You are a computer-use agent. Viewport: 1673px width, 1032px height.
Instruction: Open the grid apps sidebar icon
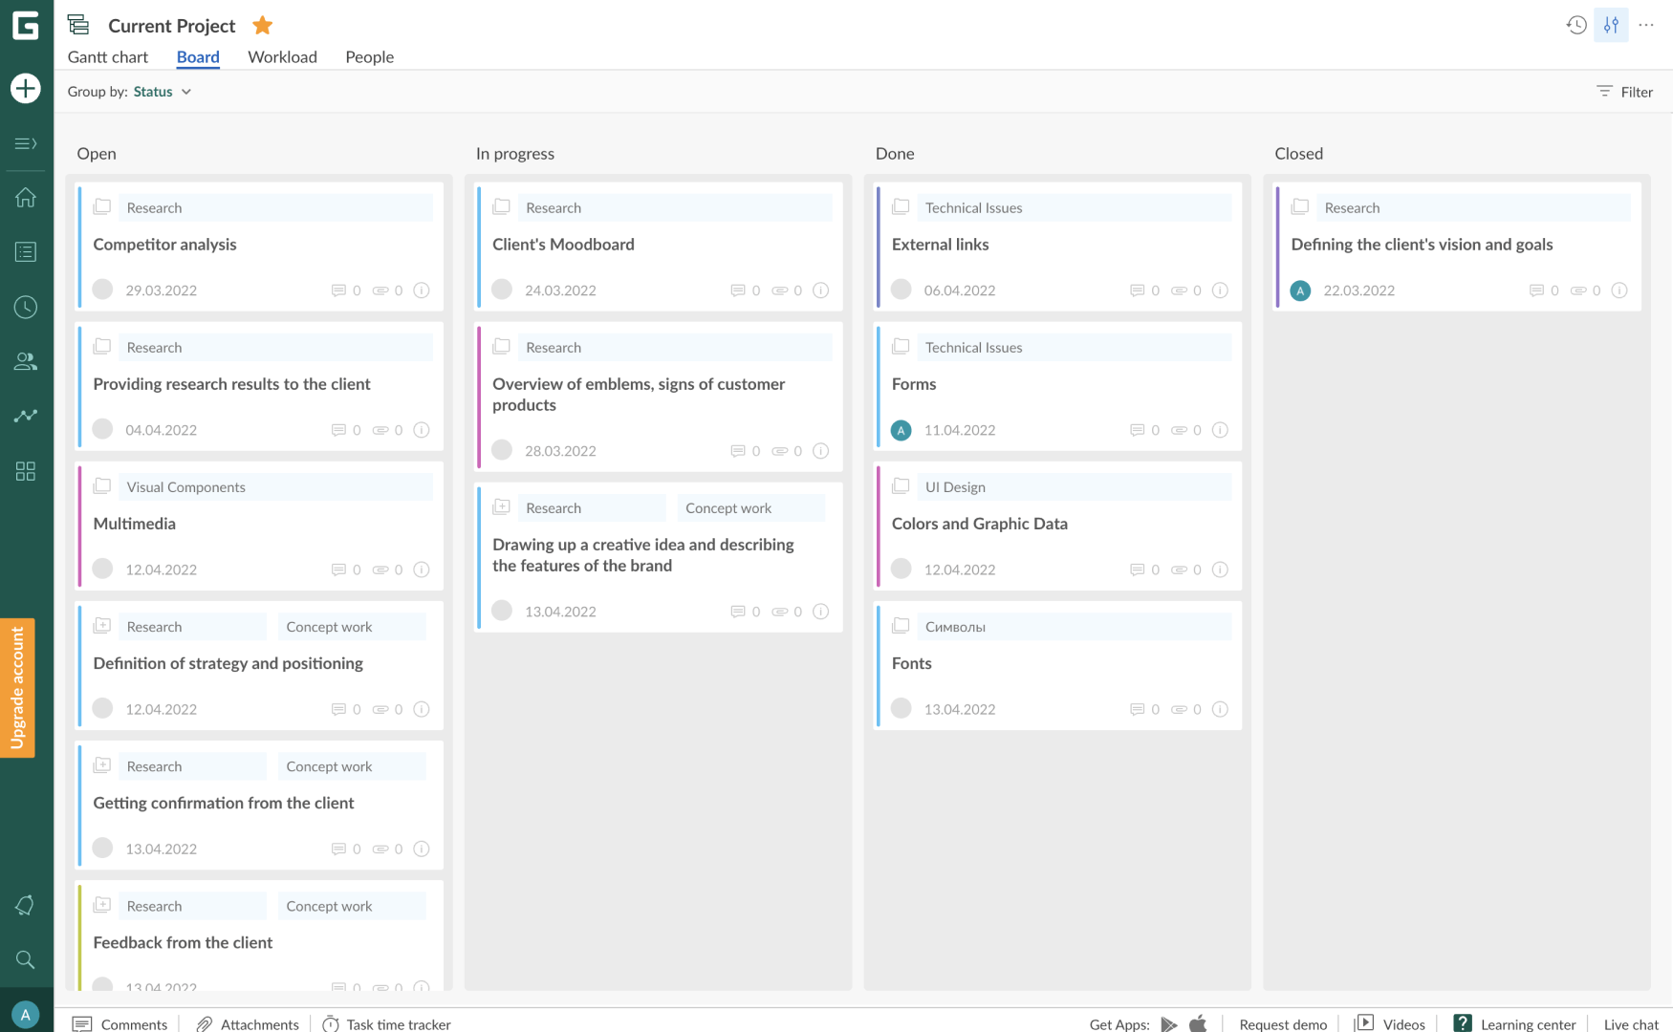coord(26,471)
